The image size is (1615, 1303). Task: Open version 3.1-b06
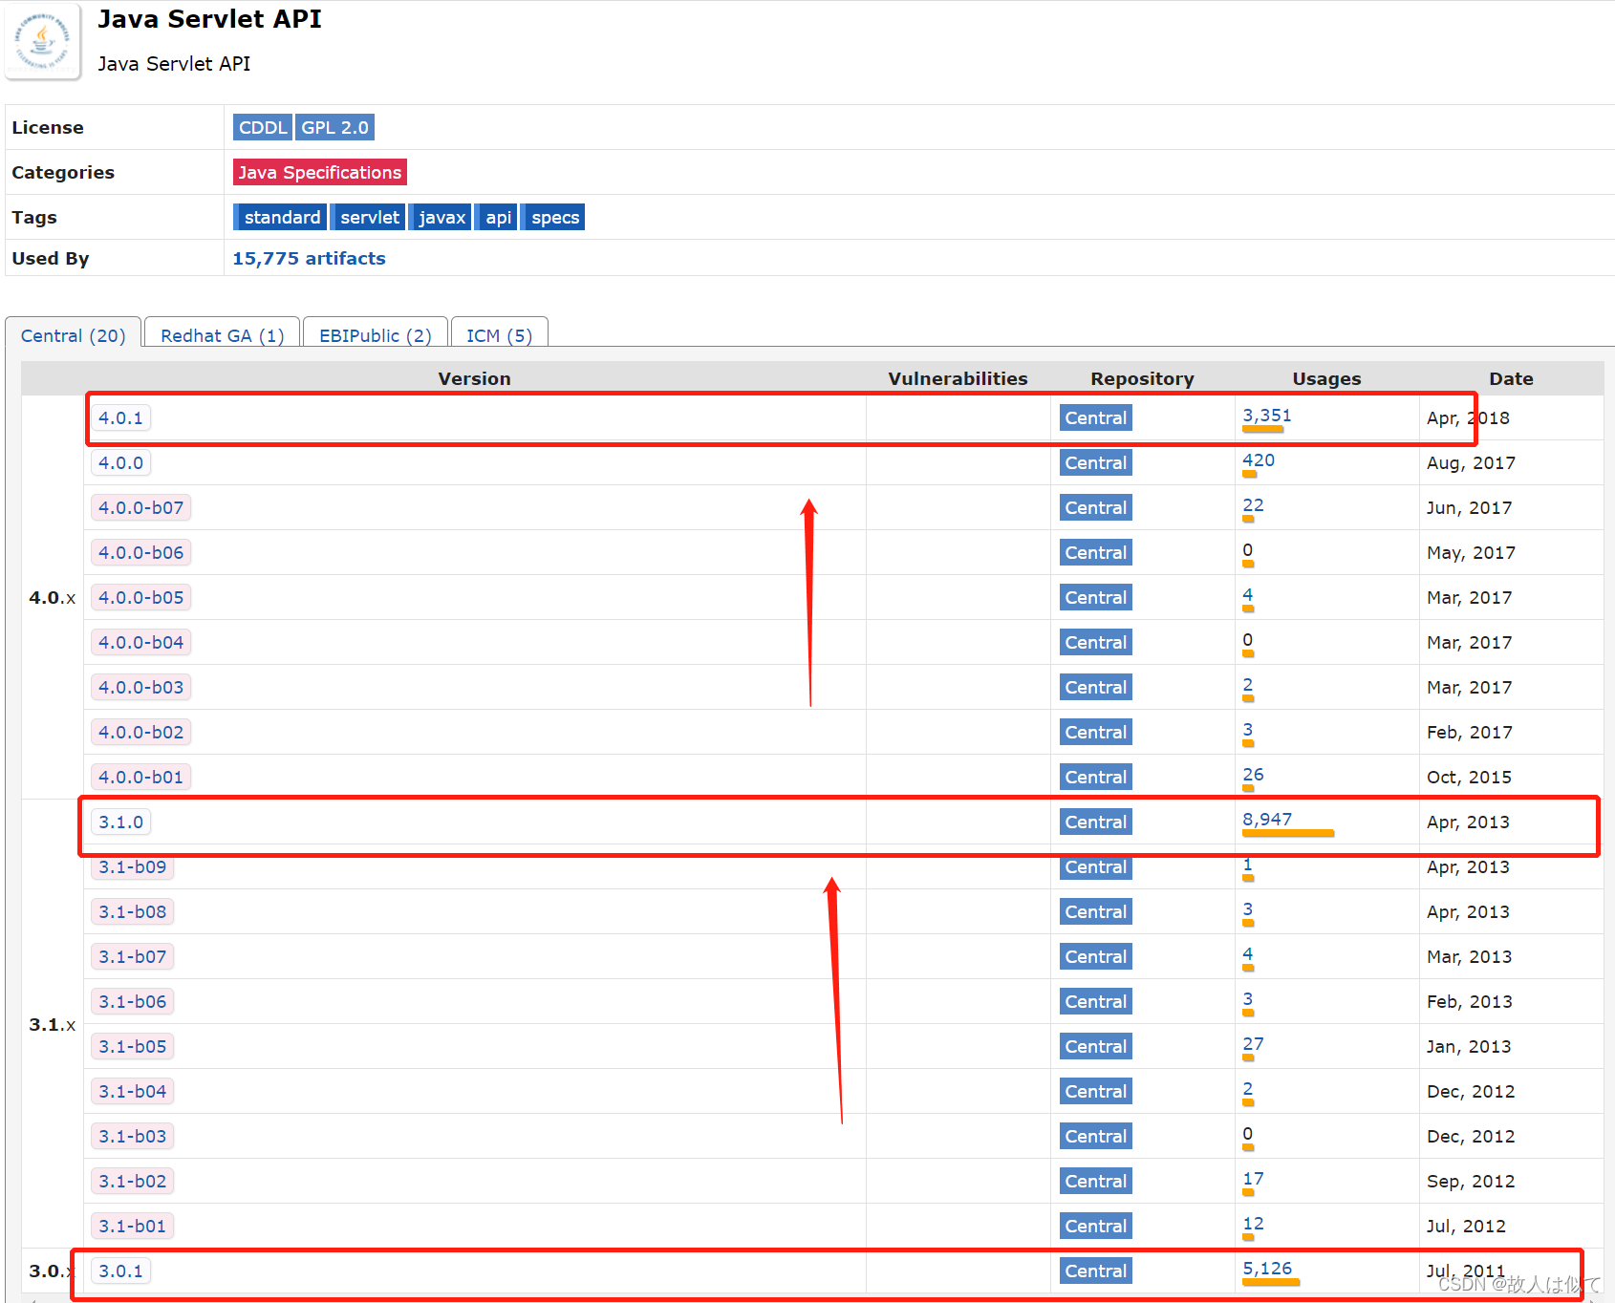tap(133, 1001)
